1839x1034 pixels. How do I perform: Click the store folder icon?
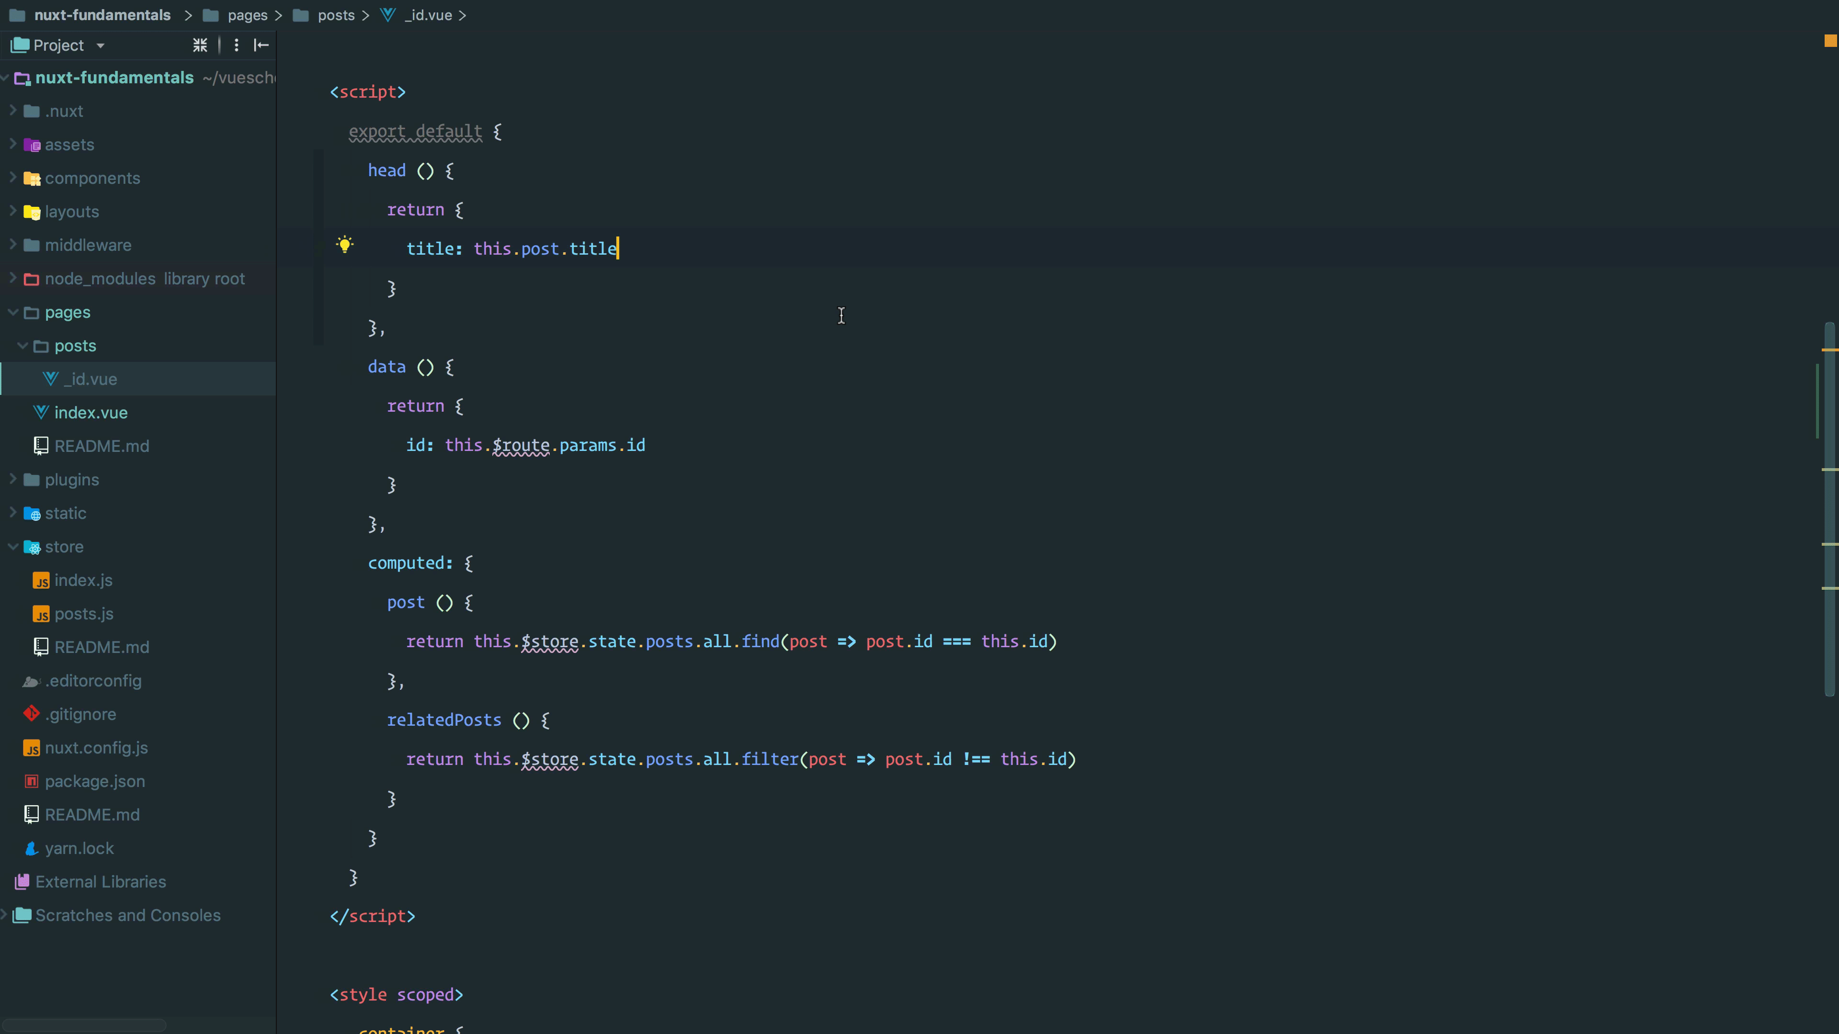32,547
